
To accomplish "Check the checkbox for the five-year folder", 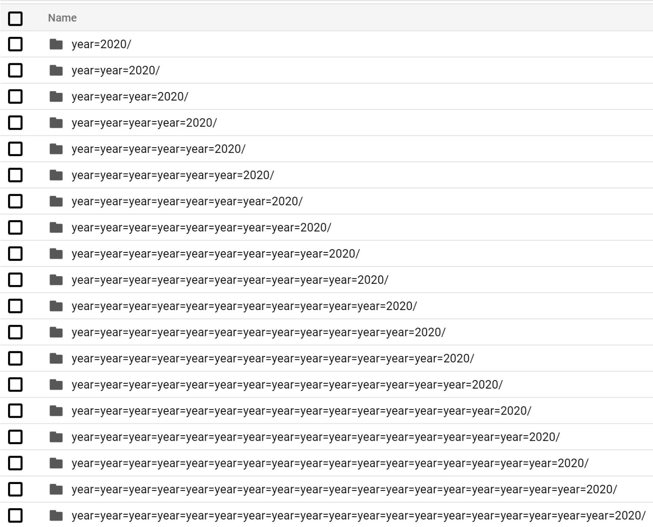I will [15, 150].
